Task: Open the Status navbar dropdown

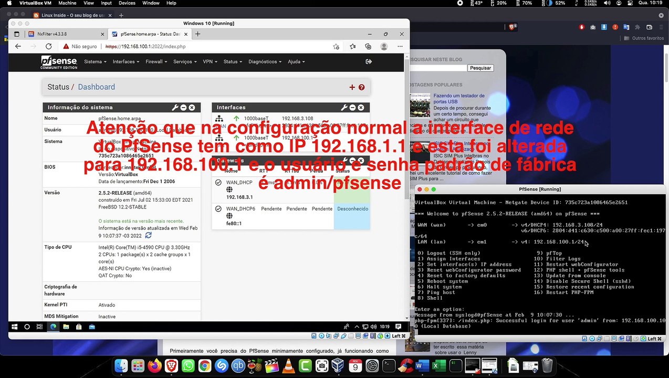Action: pos(233,61)
